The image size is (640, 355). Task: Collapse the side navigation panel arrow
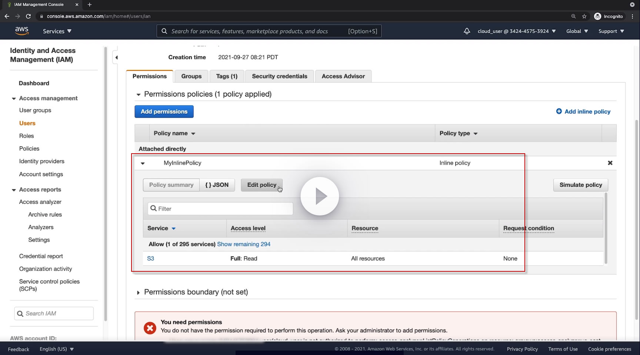116,57
